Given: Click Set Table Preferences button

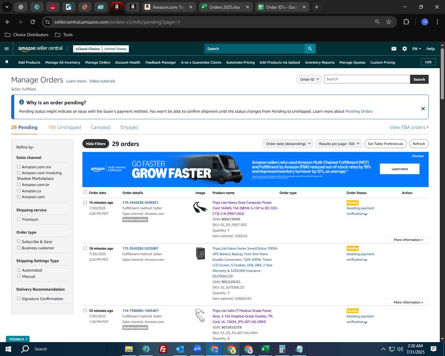Looking at the screenshot, I should [x=385, y=144].
